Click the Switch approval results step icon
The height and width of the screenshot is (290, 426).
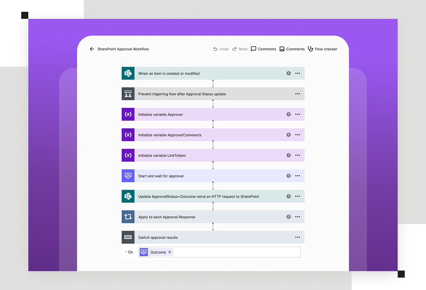(128, 237)
